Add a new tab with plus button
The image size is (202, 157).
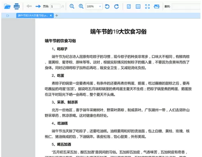click(x=57, y=16)
